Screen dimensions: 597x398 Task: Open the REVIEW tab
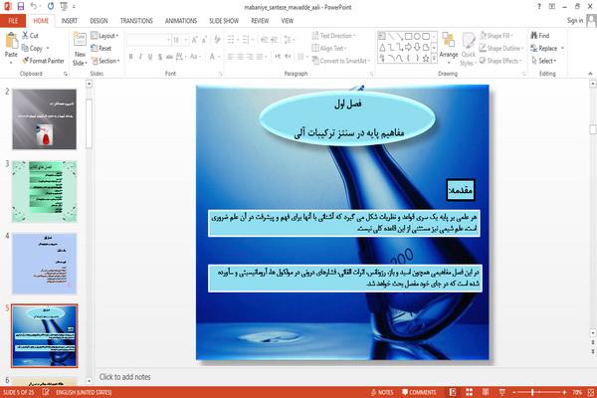point(260,21)
